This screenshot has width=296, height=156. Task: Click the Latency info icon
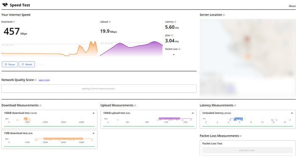[x=175, y=22]
